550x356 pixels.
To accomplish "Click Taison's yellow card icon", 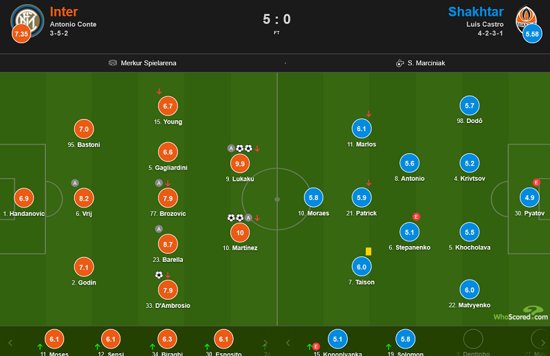I will click(x=368, y=252).
